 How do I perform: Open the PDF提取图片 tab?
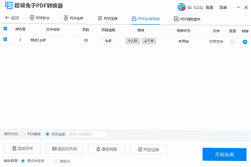pyautogui.click(x=187, y=19)
